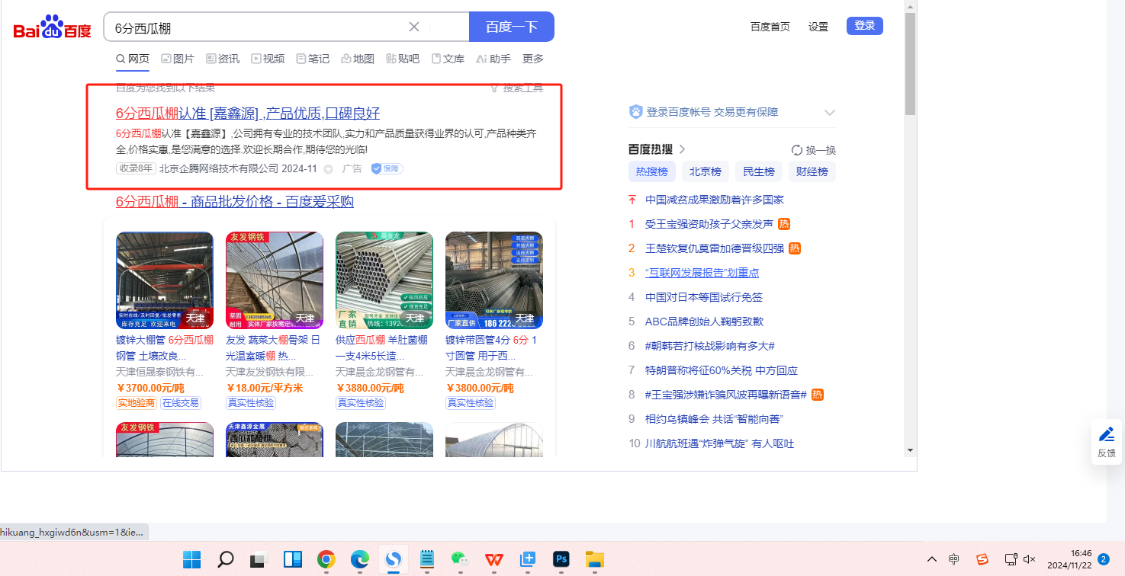Select the 北京榜 hot search tab
The height and width of the screenshot is (576, 1125).
[x=705, y=171]
